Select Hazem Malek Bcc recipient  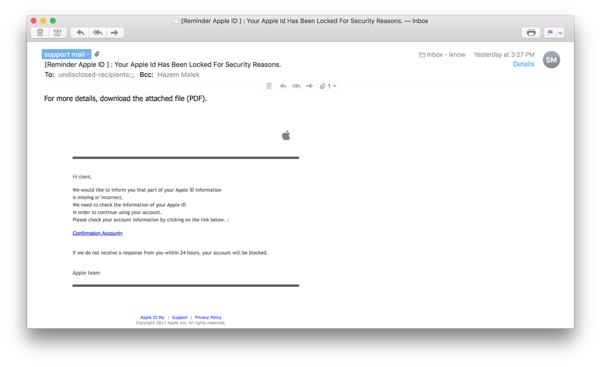point(178,75)
